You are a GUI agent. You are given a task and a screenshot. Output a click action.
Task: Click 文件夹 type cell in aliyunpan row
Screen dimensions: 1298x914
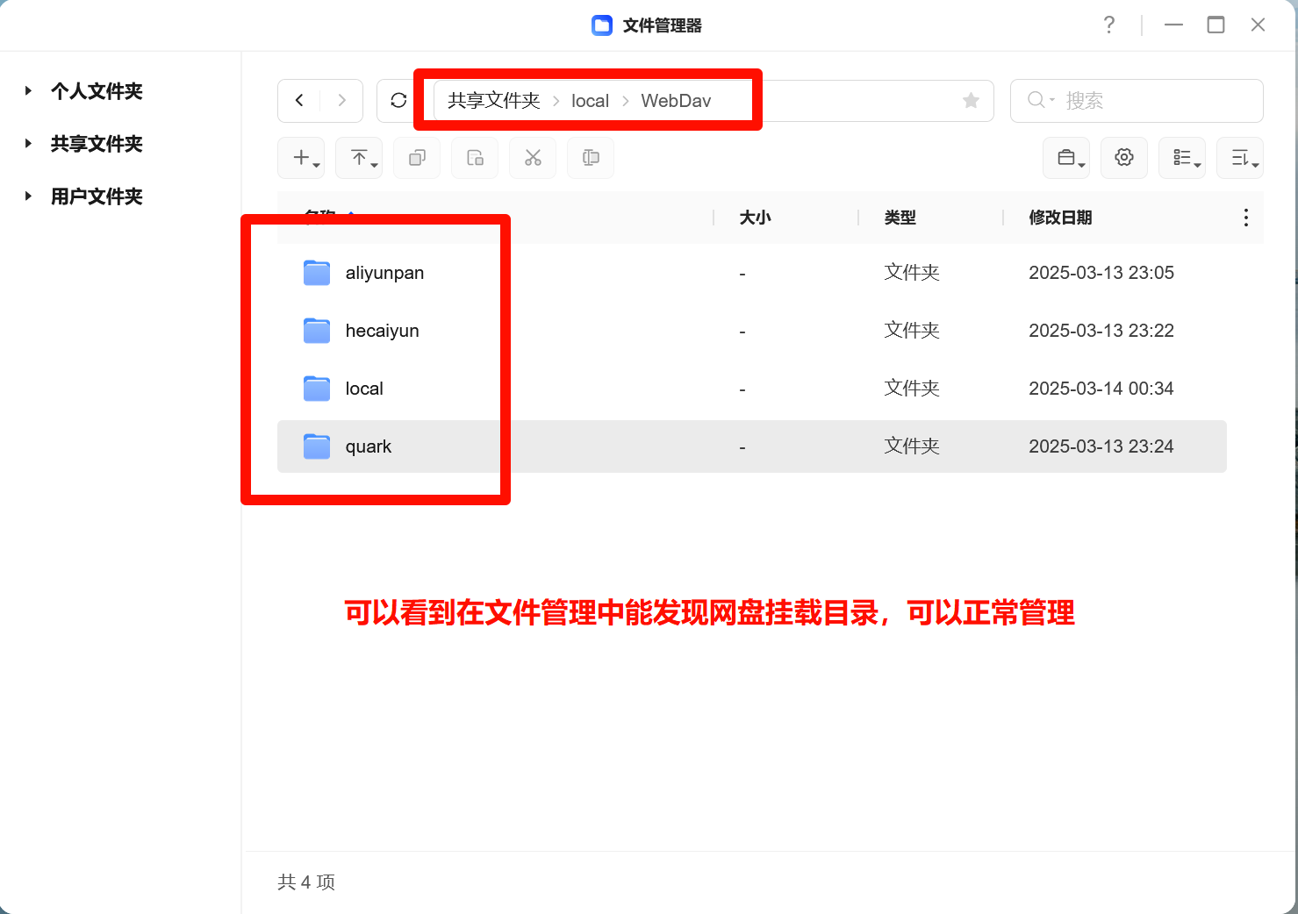[912, 273]
